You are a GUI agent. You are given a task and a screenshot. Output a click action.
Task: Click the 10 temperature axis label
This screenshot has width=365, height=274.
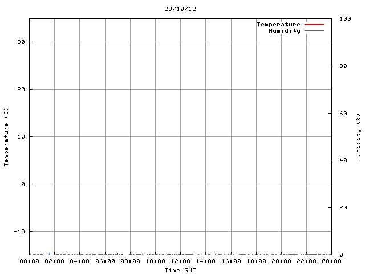click(21, 137)
